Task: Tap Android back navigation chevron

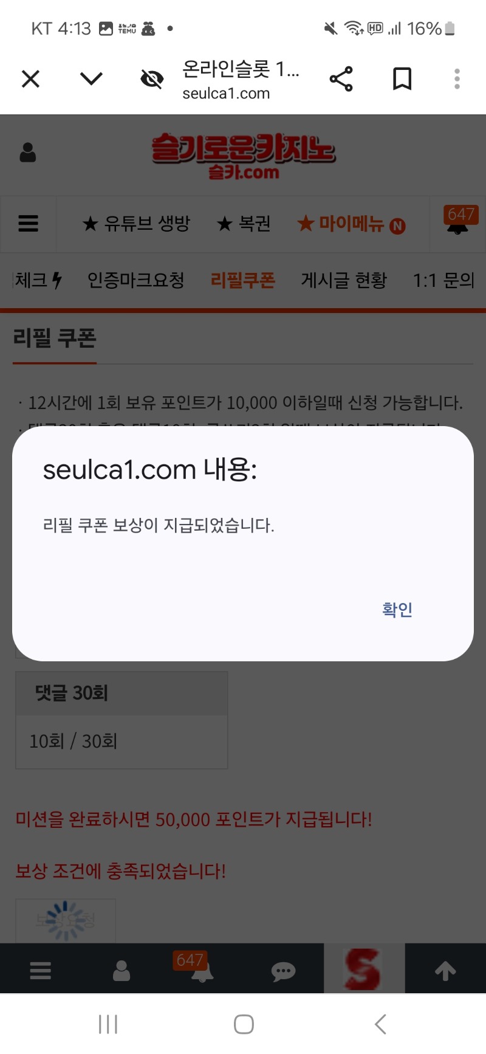Action: pyautogui.click(x=380, y=1024)
